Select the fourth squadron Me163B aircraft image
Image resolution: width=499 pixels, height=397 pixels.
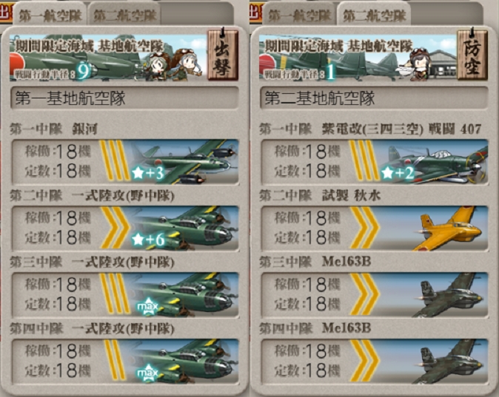point(450,362)
